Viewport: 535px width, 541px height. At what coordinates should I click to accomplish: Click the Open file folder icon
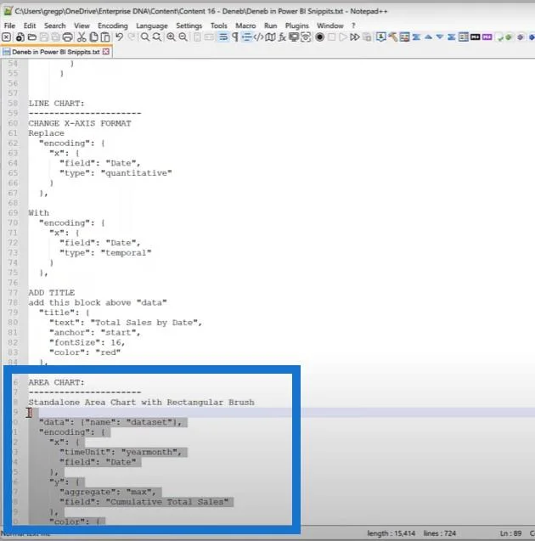click(32, 37)
